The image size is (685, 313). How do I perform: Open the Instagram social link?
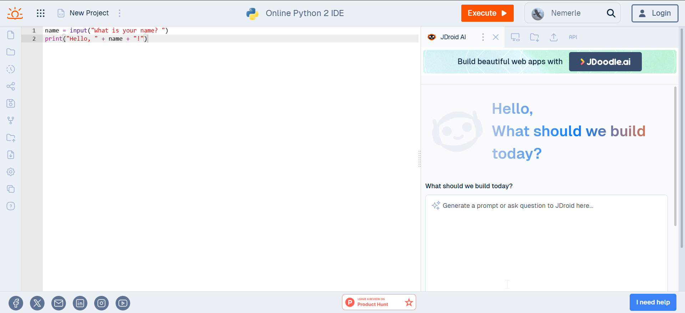pyautogui.click(x=102, y=303)
